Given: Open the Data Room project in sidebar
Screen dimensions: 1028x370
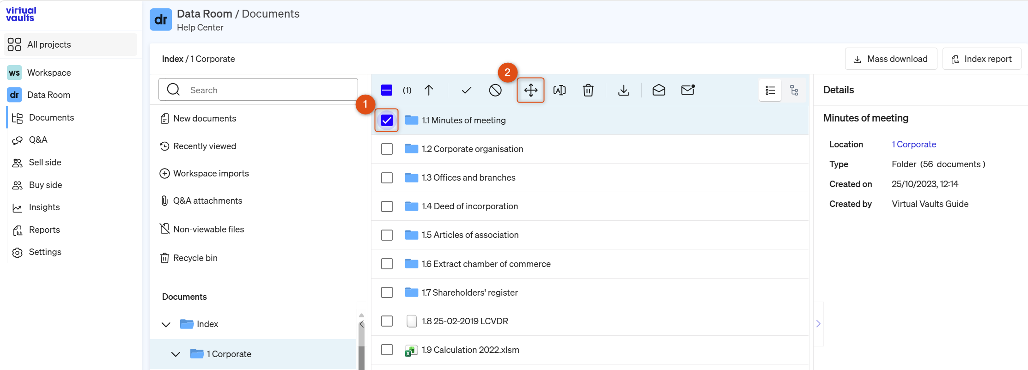Looking at the screenshot, I should click(49, 95).
